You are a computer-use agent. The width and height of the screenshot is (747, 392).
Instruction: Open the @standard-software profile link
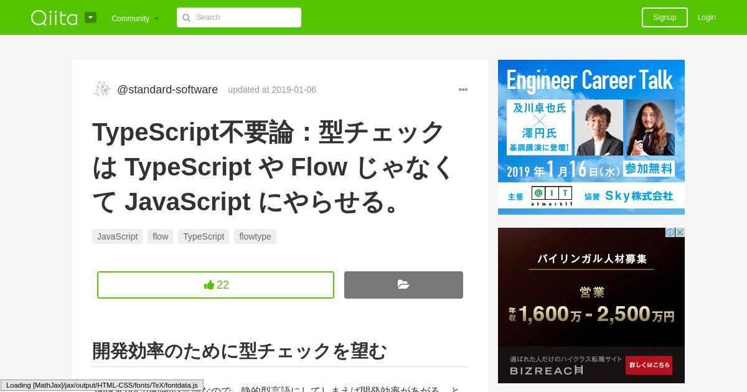pyautogui.click(x=167, y=90)
